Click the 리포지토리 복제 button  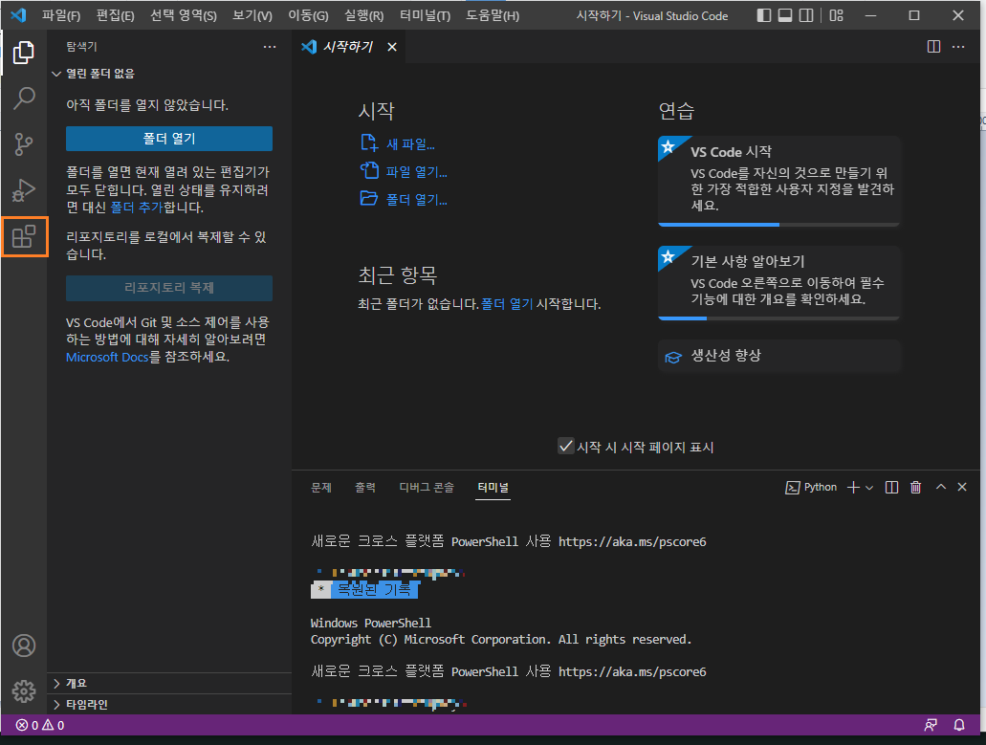pyautogui.click(x=169, y=288)
